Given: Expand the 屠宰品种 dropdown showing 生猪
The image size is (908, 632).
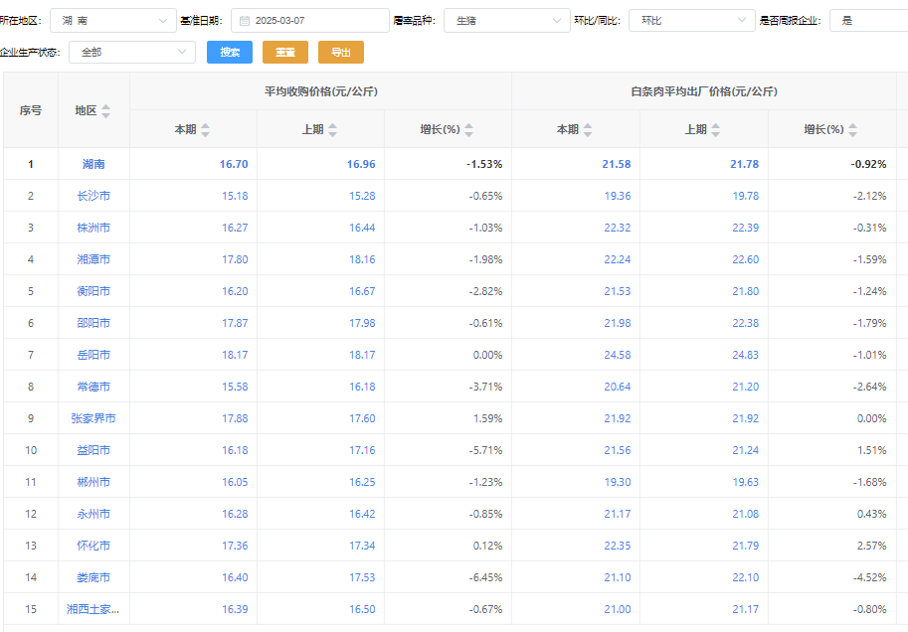Looking at the screenshot, I should 506,20.
